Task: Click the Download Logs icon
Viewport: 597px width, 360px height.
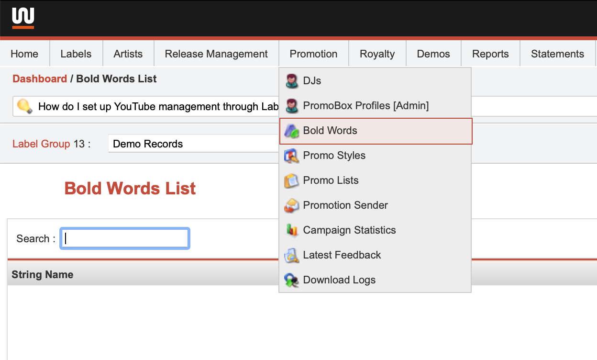Action: pyautogui.click(x=291, y=280)
